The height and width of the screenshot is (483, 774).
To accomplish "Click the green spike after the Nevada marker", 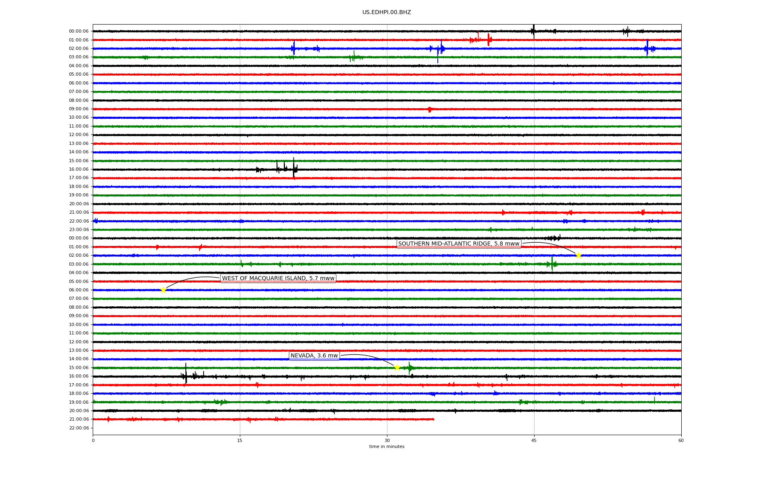I will click(x=409, y=367).
